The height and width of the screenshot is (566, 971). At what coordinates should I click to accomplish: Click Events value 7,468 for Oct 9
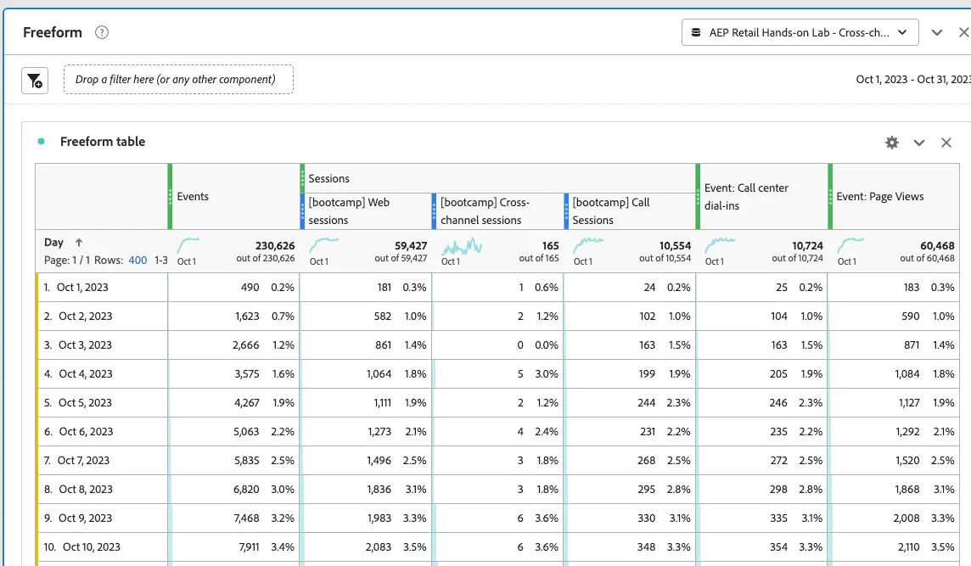[x=246, y=518]
